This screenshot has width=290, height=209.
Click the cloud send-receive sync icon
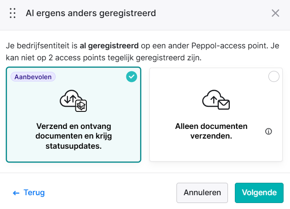tap(74, 101)
